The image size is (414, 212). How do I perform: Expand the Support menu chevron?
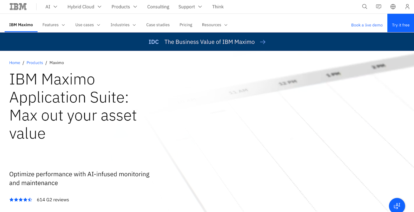[200, 7]
